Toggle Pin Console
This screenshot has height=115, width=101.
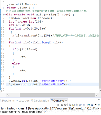[x=89, y=105]
